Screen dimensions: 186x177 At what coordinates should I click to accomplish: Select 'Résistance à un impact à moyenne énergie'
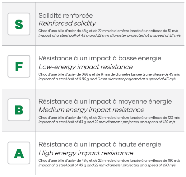coord(105,101)
